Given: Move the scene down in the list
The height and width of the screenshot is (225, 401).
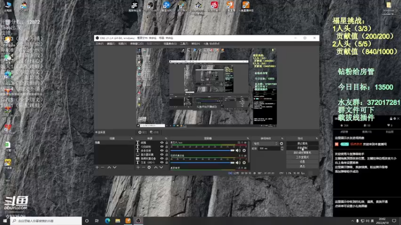Looking at the screenshot, I should [115, 167].
